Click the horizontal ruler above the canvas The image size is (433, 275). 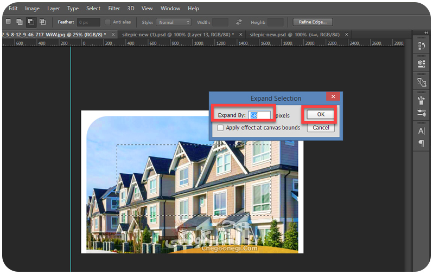pos(203,43)
